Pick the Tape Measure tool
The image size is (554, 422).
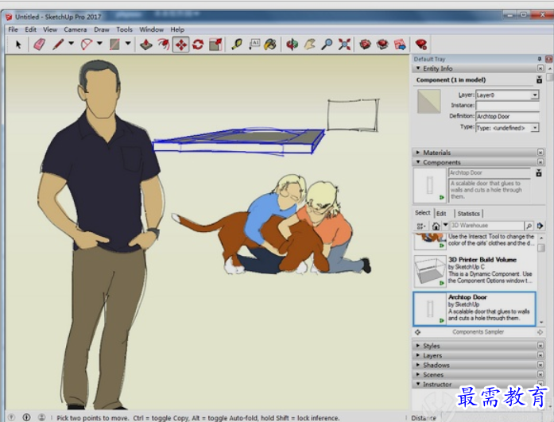(237, 45)
